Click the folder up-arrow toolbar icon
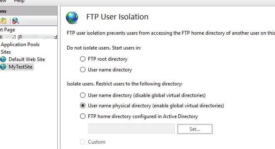 pyautogui.click(x=3, y=21)
